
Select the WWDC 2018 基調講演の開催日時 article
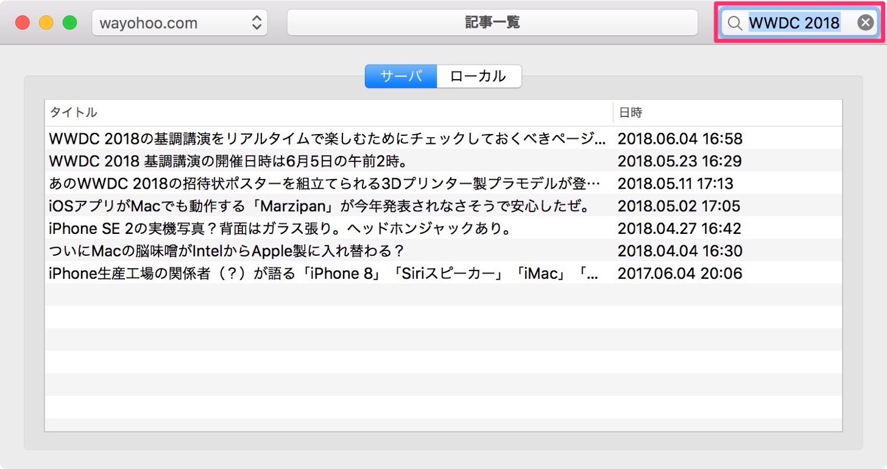point(443,161)
